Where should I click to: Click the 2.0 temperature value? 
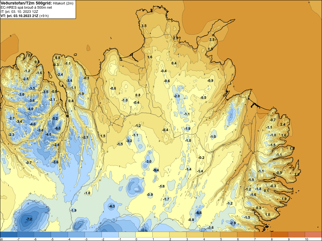click(297, 174)
